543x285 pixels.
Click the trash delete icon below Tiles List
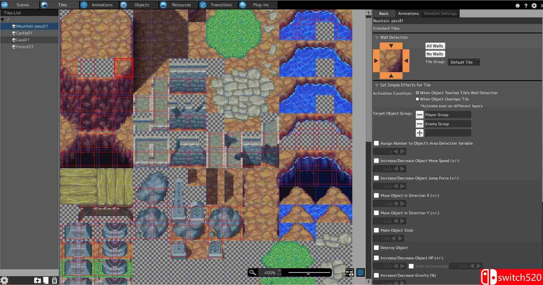point(54,280)
